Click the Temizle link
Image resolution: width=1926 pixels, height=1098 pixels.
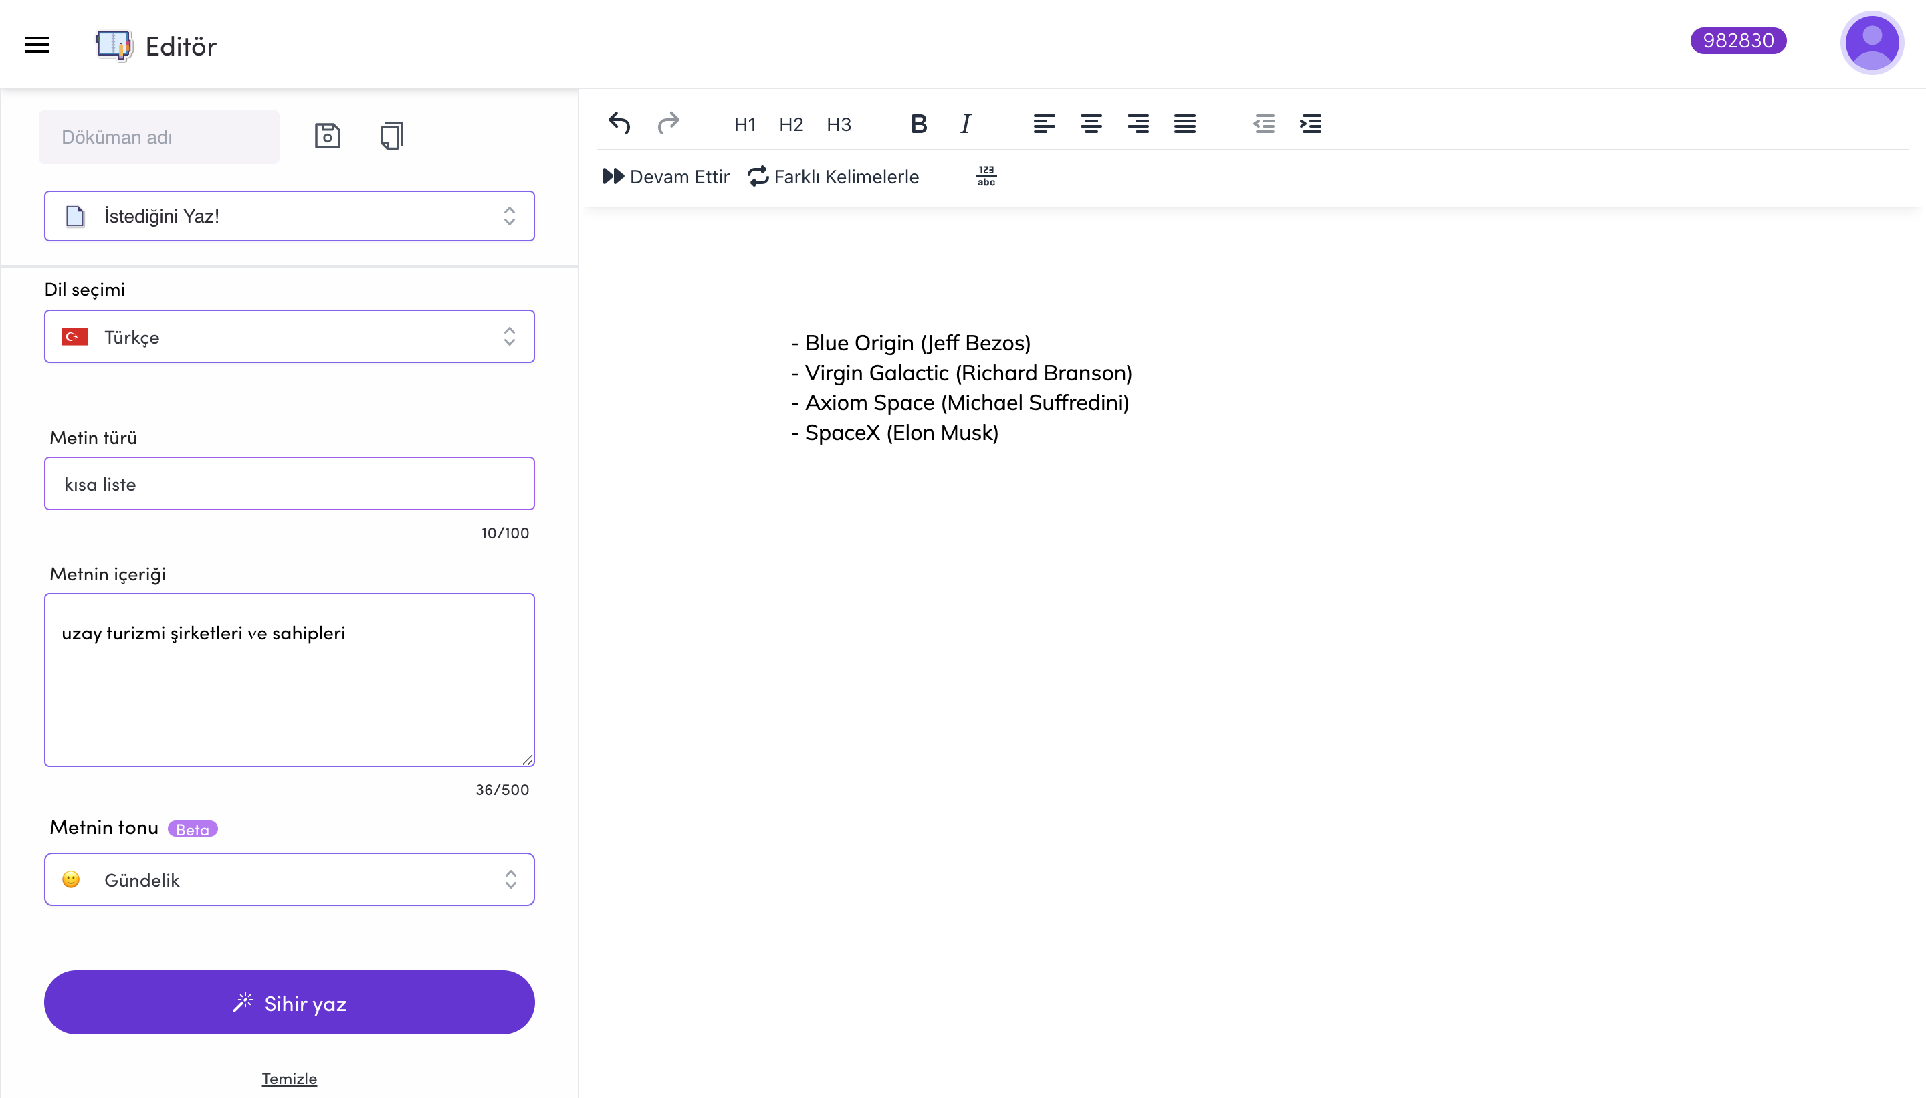point(290,1079)
